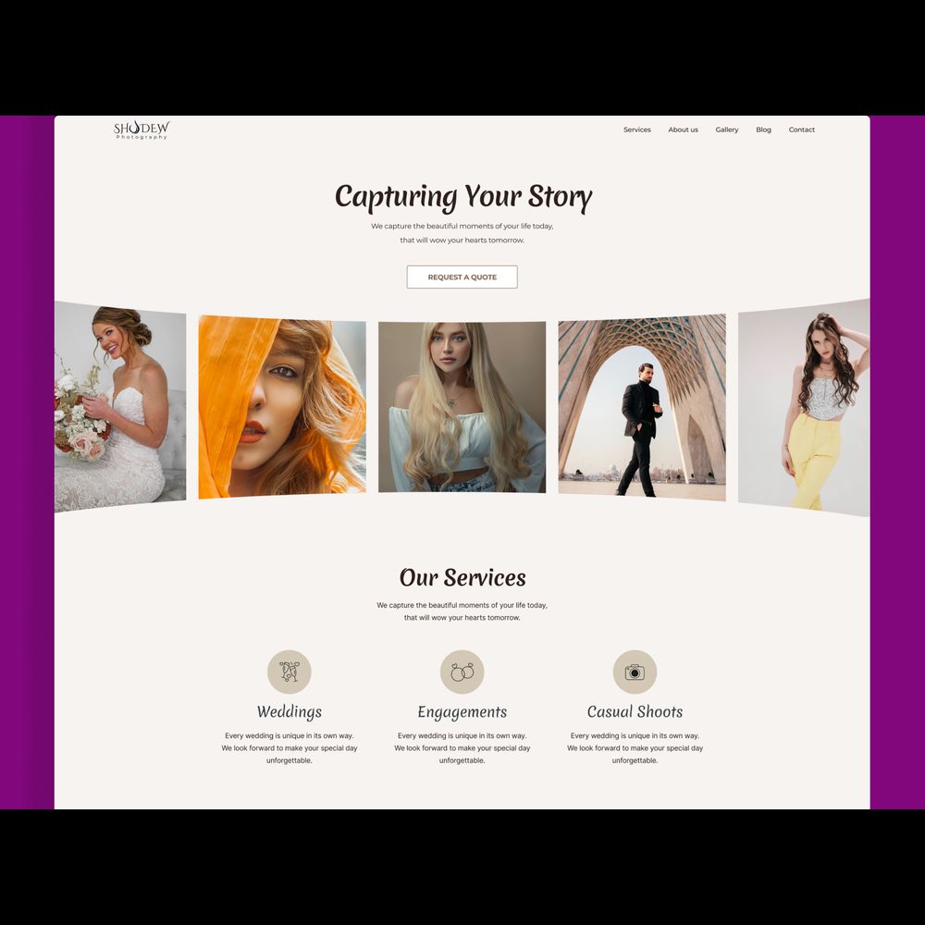Click the Engagements service heading
This screenshot has width=925, height=925.
[462, 712]
